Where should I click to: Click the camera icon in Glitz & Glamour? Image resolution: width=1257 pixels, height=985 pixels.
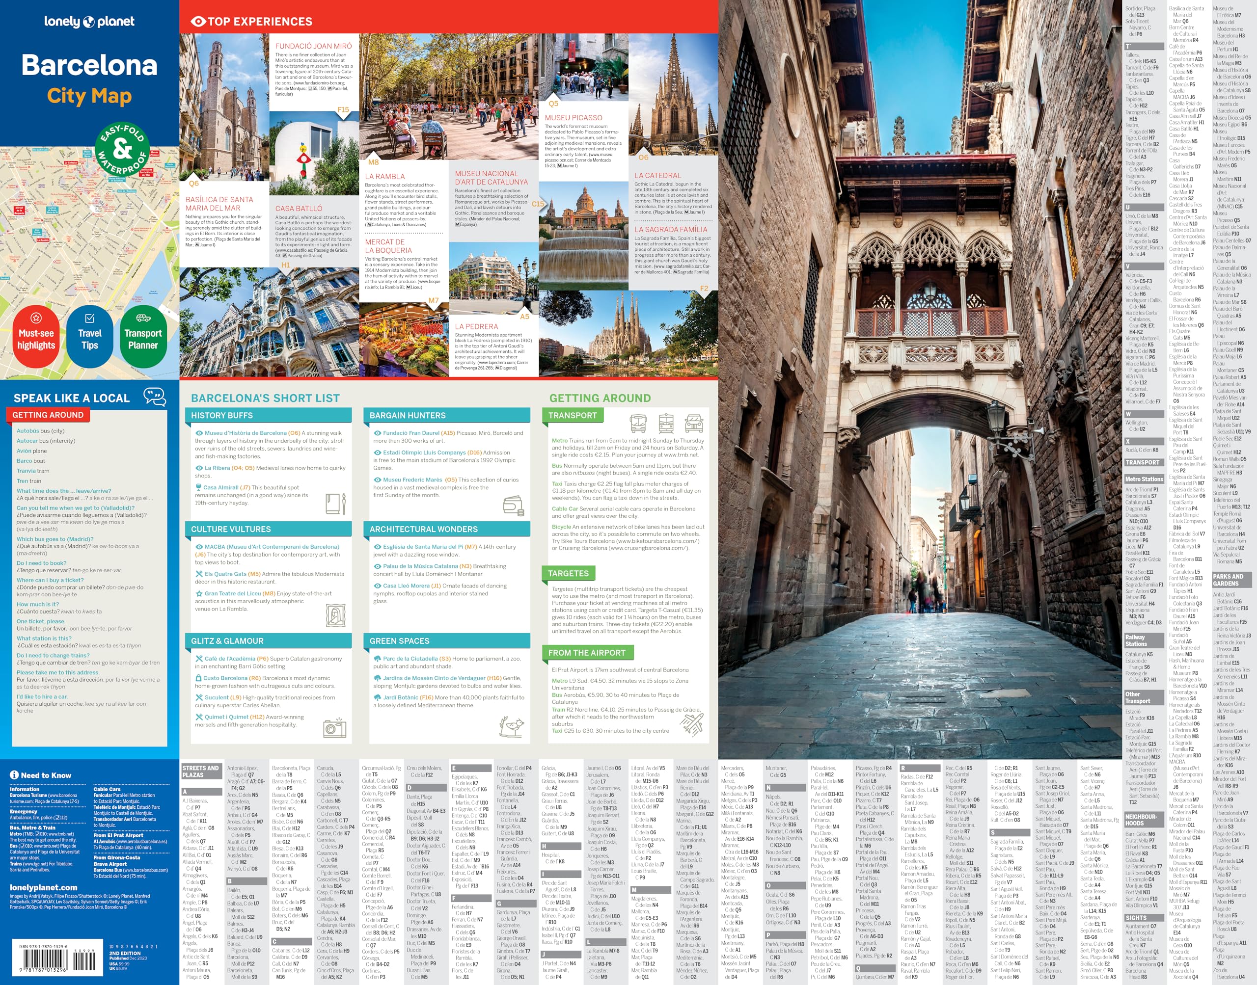[x=334, y=728]
